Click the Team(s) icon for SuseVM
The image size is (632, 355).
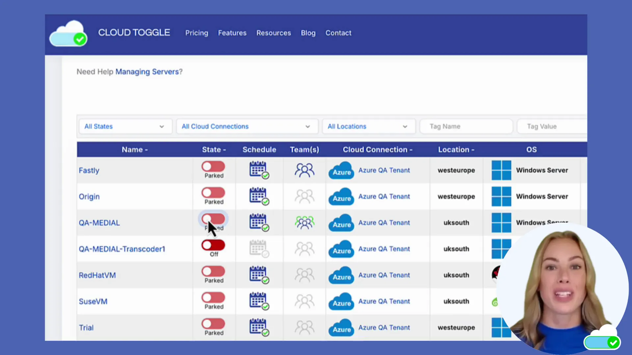point(304,301)
